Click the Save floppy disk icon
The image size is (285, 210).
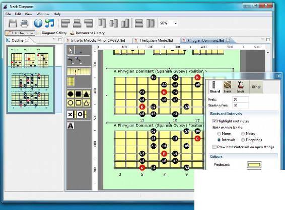[x=13, y=23]
